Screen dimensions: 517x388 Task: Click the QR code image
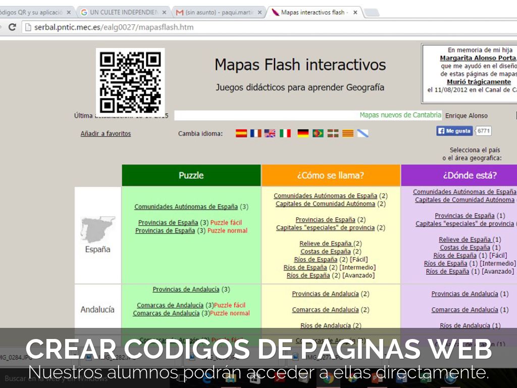130,82
